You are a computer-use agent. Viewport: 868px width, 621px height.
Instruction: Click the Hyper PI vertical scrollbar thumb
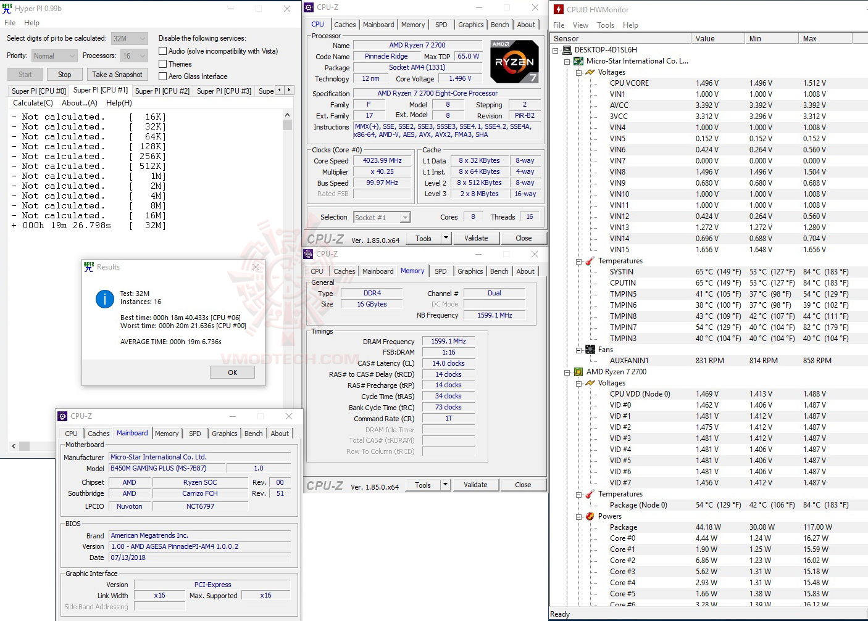pos(287,125)
